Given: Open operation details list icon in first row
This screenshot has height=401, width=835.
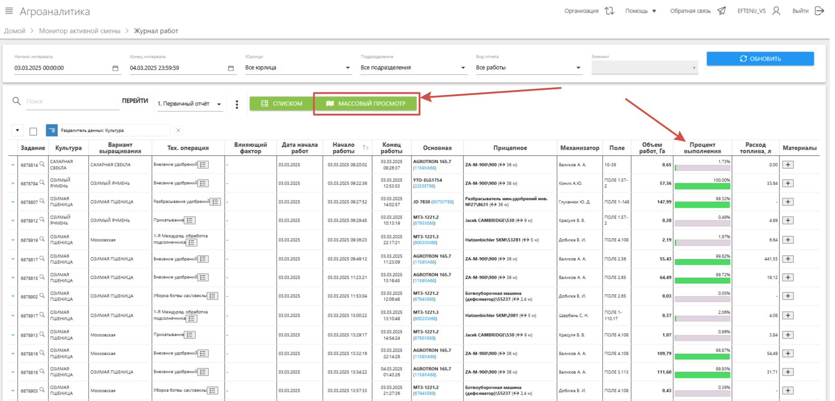Looking at the screenshot, I should click(x=203, y=165).
